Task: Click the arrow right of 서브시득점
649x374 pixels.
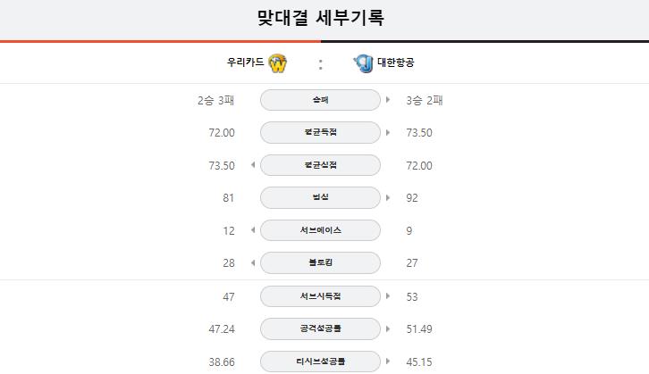Action: click(x=388, y=295)
